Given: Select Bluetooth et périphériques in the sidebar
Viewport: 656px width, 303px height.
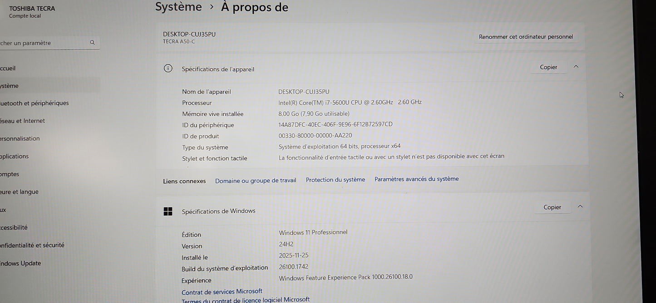Looking at the screenshot, I should [x=34, y=103].
